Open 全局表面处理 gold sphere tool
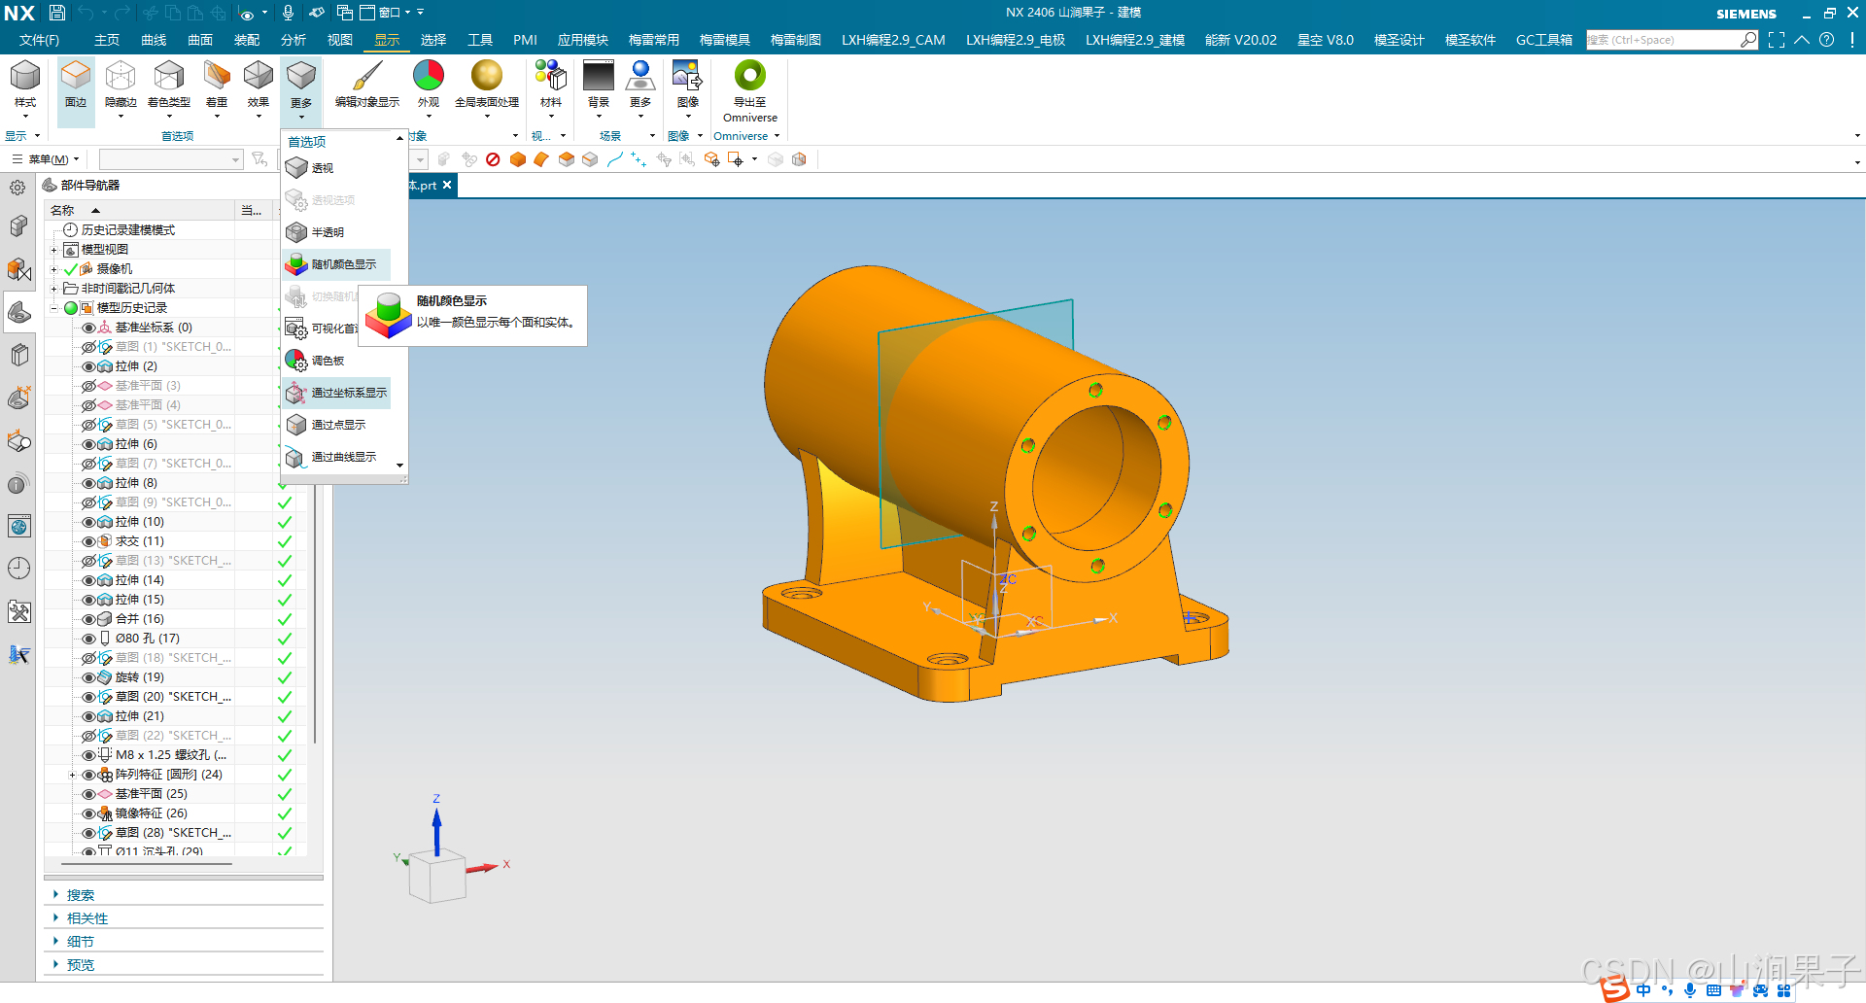 [487, 89]
